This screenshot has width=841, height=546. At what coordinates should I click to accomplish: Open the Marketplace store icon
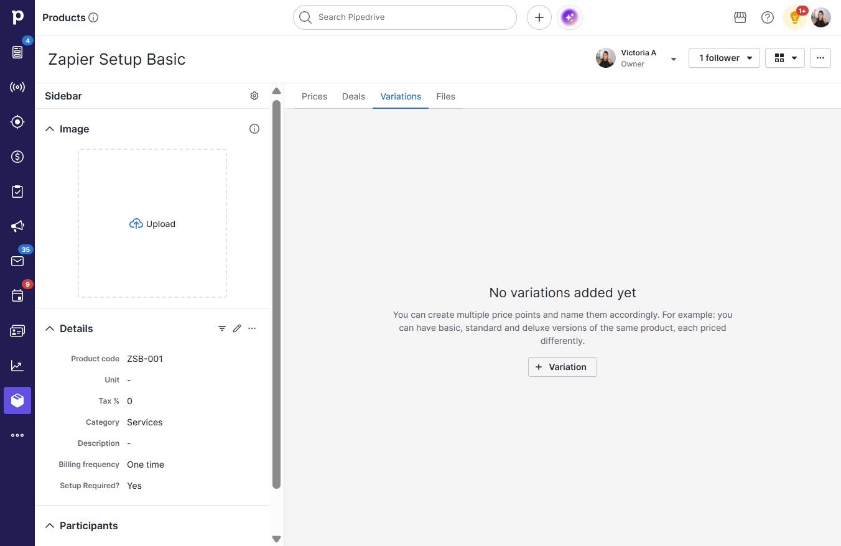[740, 17]
